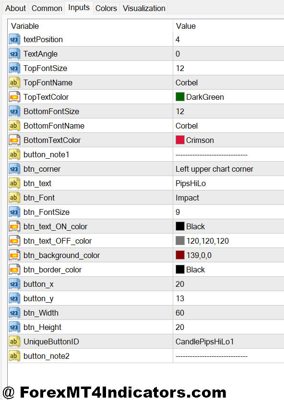The image size is (284, 400).
Task: Select the Common tab
Action: point(47,8)
